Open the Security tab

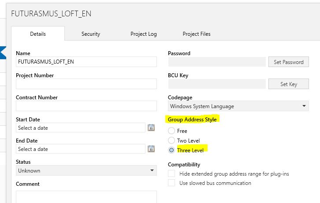91,34
